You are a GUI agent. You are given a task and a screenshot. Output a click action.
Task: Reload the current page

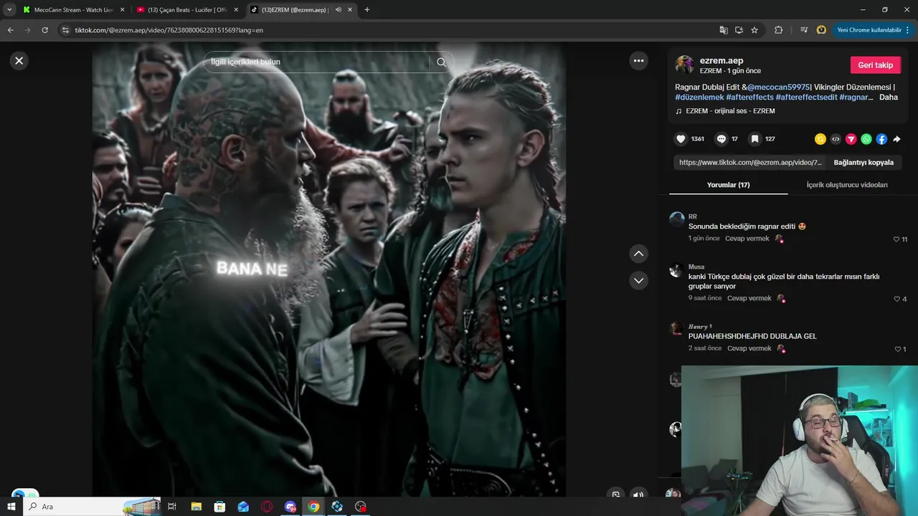pos(44,30)
